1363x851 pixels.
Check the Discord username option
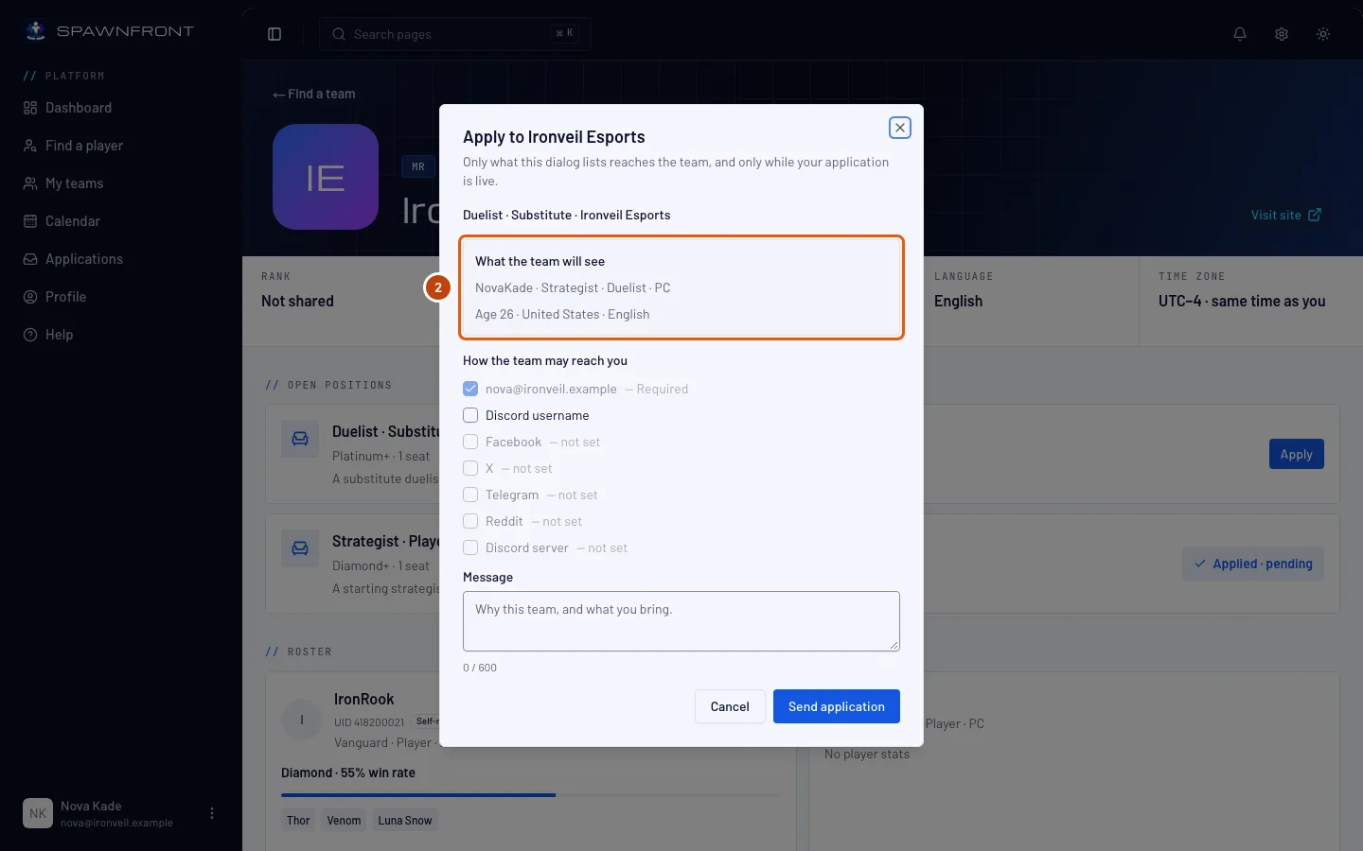pyautogui.click(x=470, y=415)
